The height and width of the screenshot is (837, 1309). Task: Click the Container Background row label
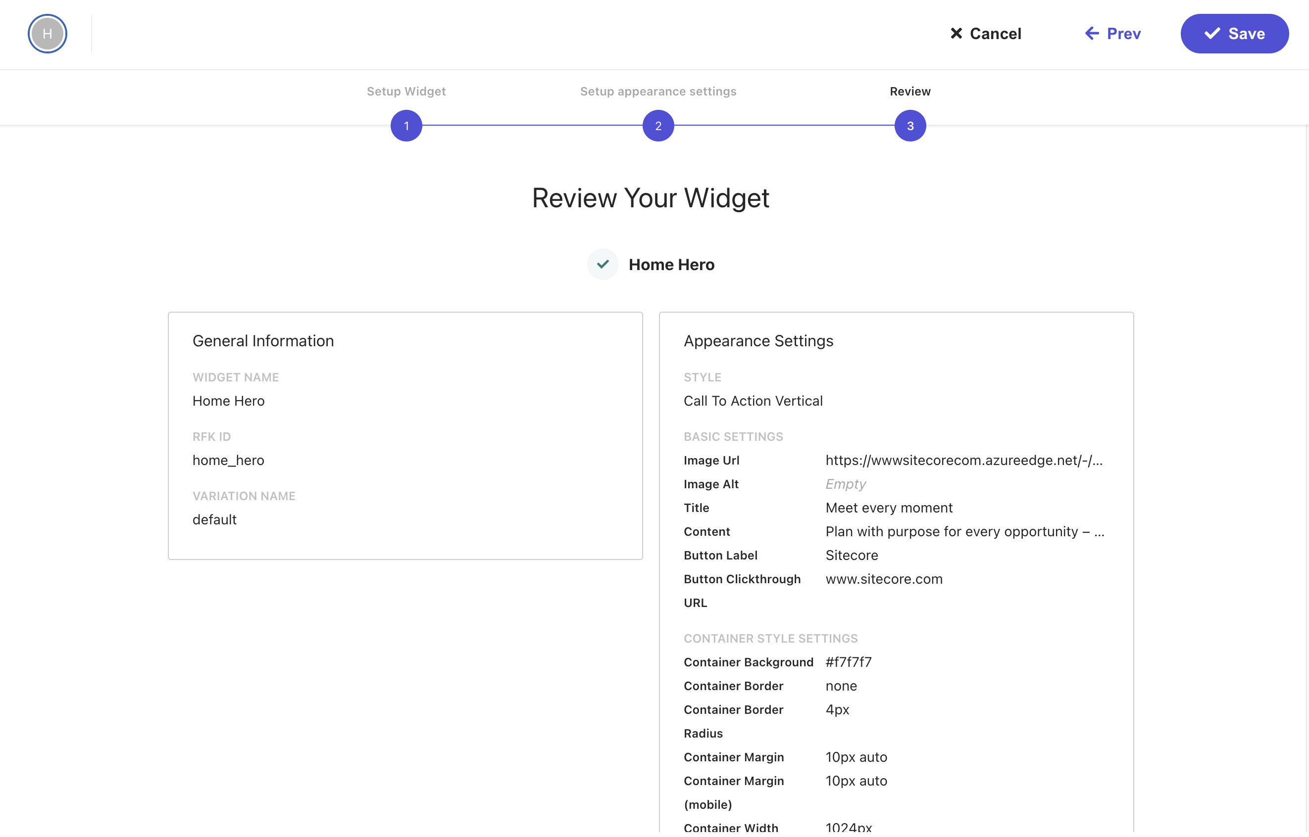point(748,662)
